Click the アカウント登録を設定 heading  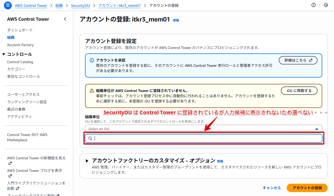(111, 41)
